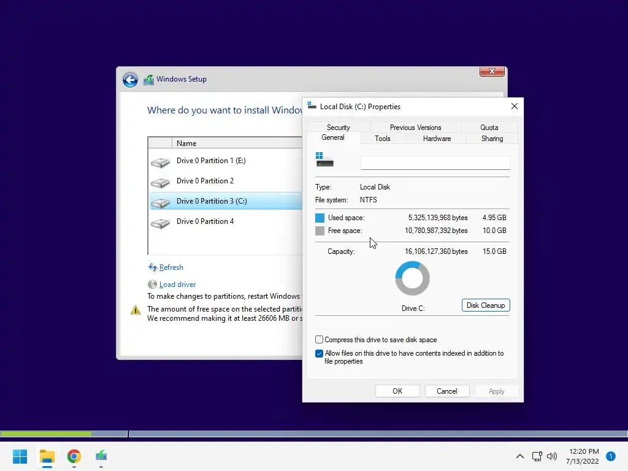Enable Compress this drive checkbox
This screenshot has height=471, width=628.
click(319, 340)
